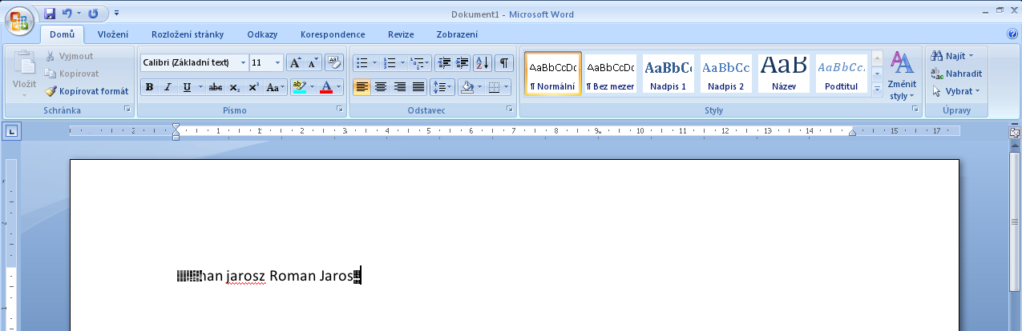The height and width of the screenshot is (331, 1022).
Task: Click the Office button logo
Action: pos(19,20)
